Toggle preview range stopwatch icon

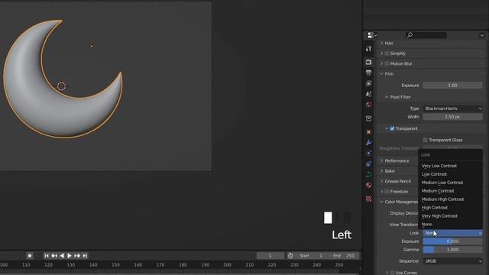pyautogui.click(x=290, y=256)
